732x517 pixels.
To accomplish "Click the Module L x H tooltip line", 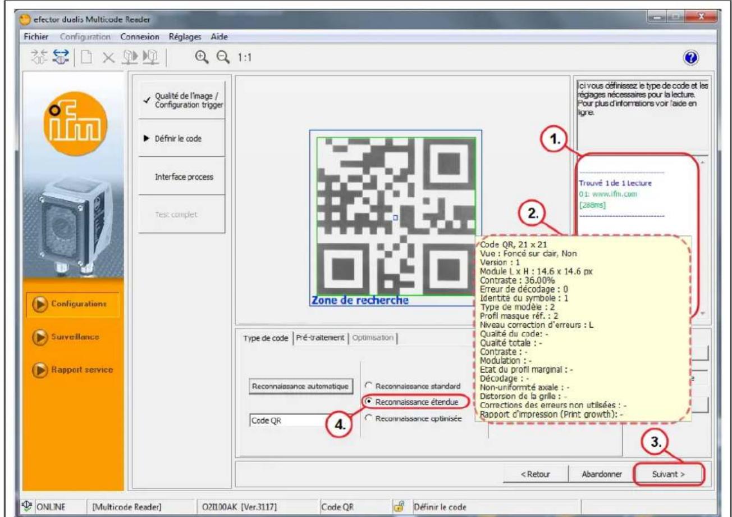I will click(x=537, y=270).
